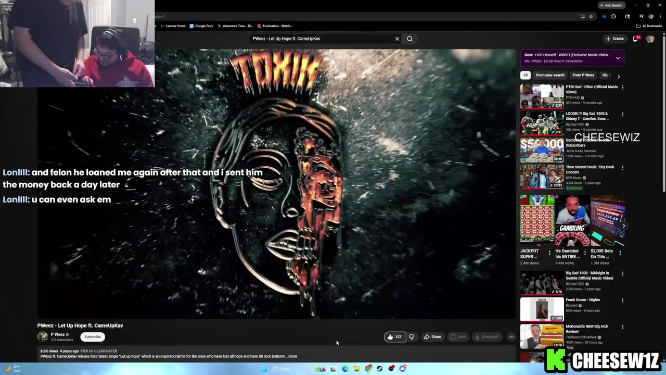
Task: Select the All filter chip
Action: [x=526, y=75]
